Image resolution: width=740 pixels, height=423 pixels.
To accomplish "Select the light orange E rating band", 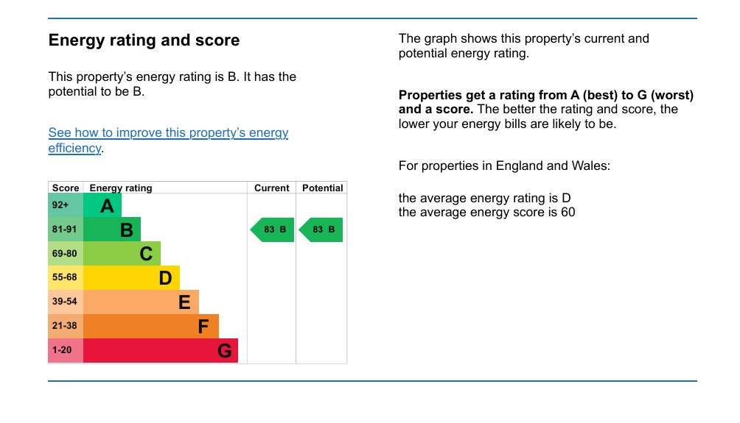I will [141, 302].
